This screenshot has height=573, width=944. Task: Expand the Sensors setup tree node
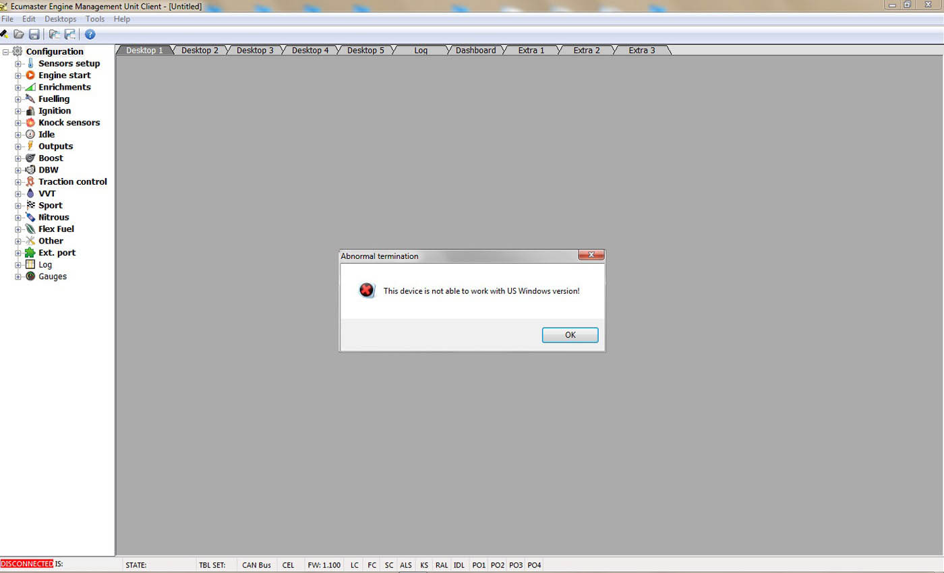point(18,63)
